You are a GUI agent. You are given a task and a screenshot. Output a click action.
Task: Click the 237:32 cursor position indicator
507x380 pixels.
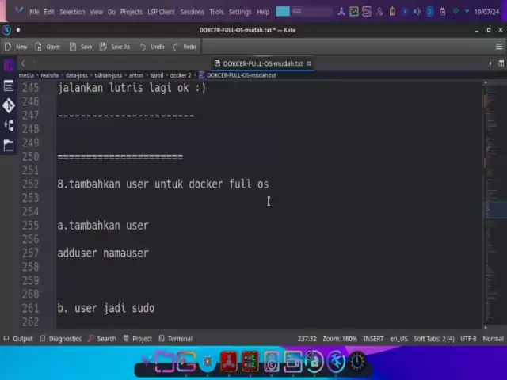point(307,339)
